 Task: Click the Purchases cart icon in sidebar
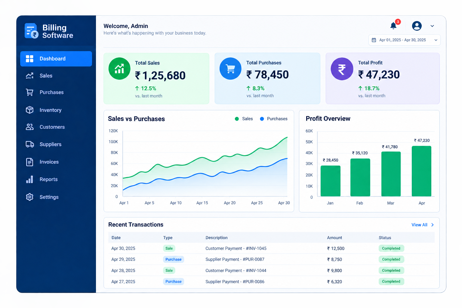click(x=29, y=92)
